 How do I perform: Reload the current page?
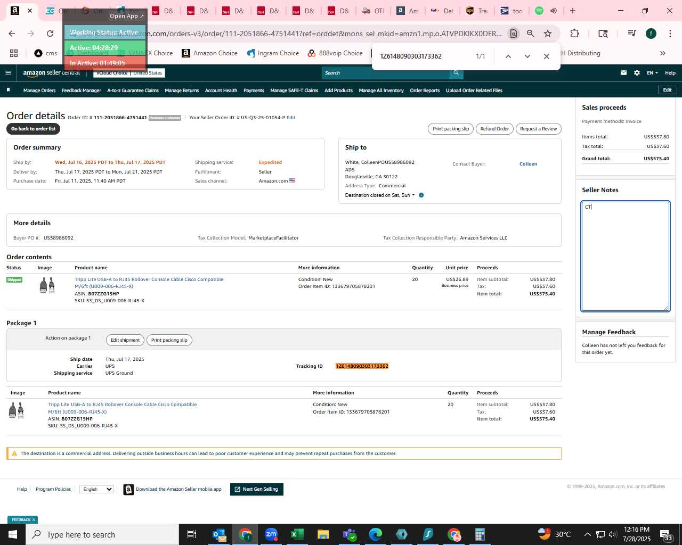point(50,34)
